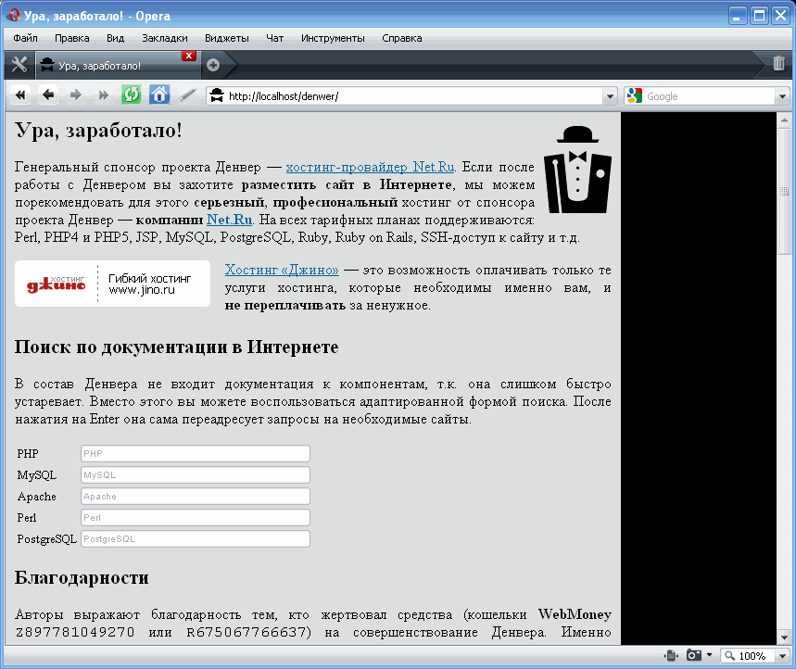Open the Файл menu
The width and height of the screenshot is (796, 669).
[25, 38]
